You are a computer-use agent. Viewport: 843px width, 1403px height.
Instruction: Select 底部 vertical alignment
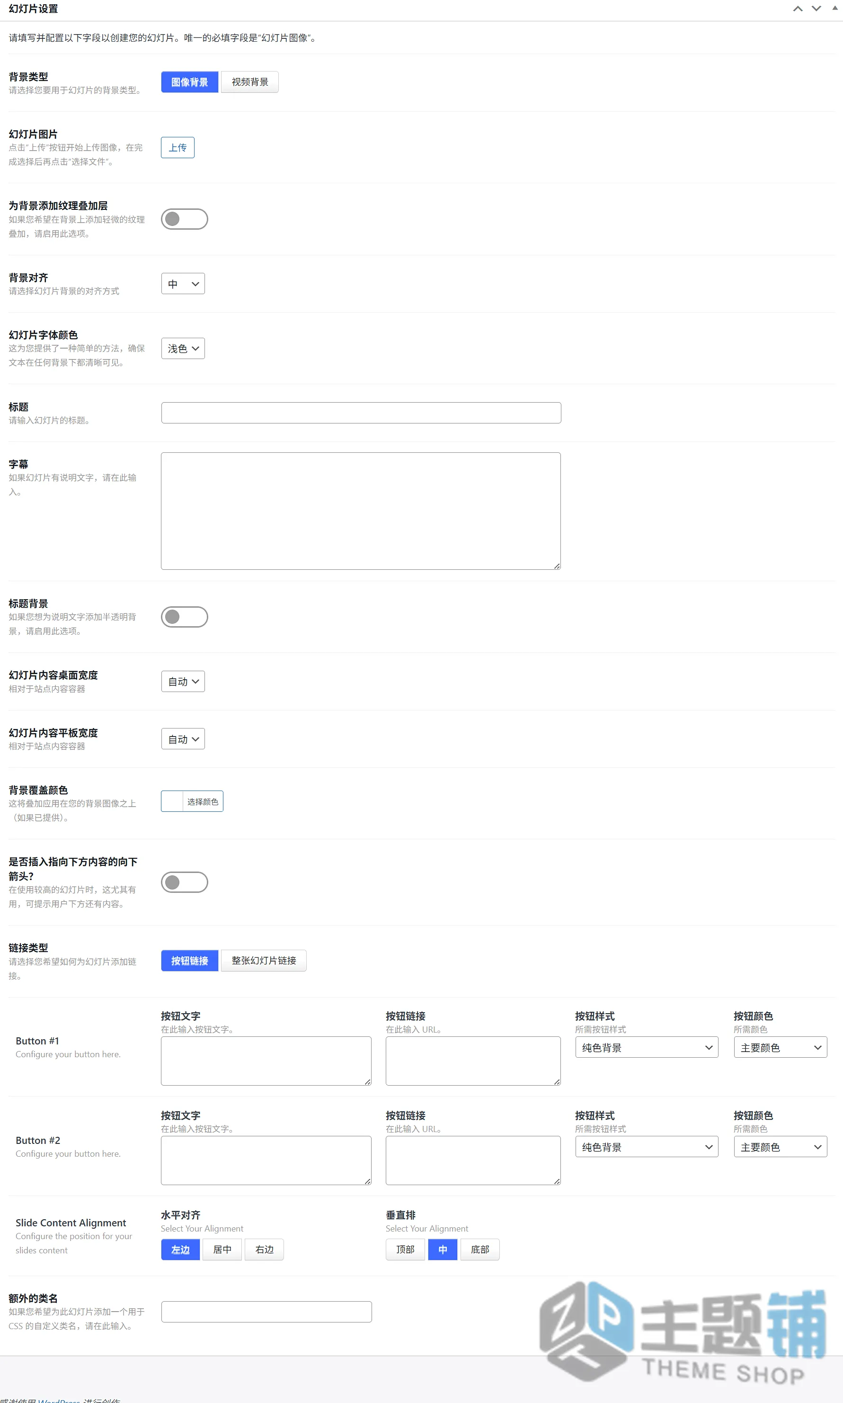tap(480, 1250)
